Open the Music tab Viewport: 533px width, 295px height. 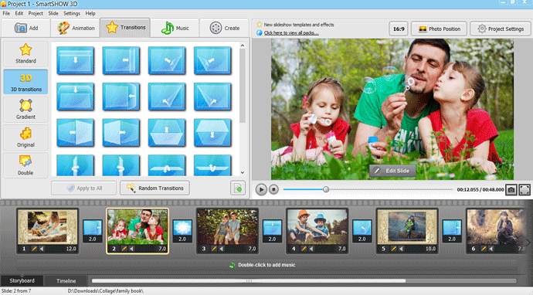(x=175, y=28)
